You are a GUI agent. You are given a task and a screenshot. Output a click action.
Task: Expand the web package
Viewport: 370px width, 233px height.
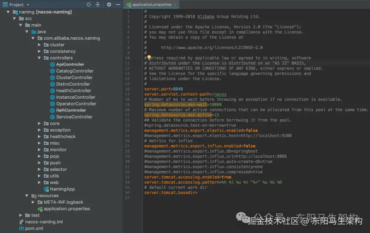39,183
